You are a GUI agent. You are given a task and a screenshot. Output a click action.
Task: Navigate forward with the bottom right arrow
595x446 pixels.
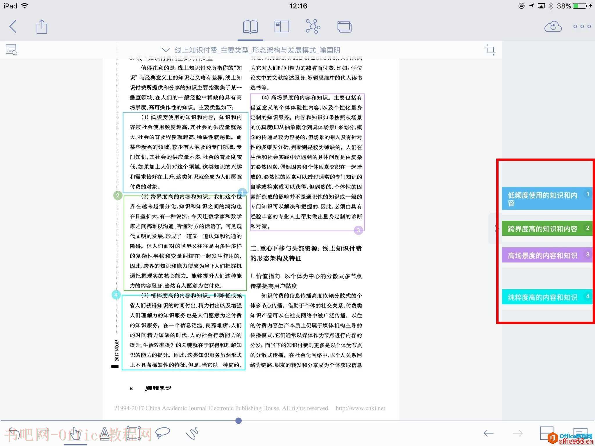click(517, 434)
